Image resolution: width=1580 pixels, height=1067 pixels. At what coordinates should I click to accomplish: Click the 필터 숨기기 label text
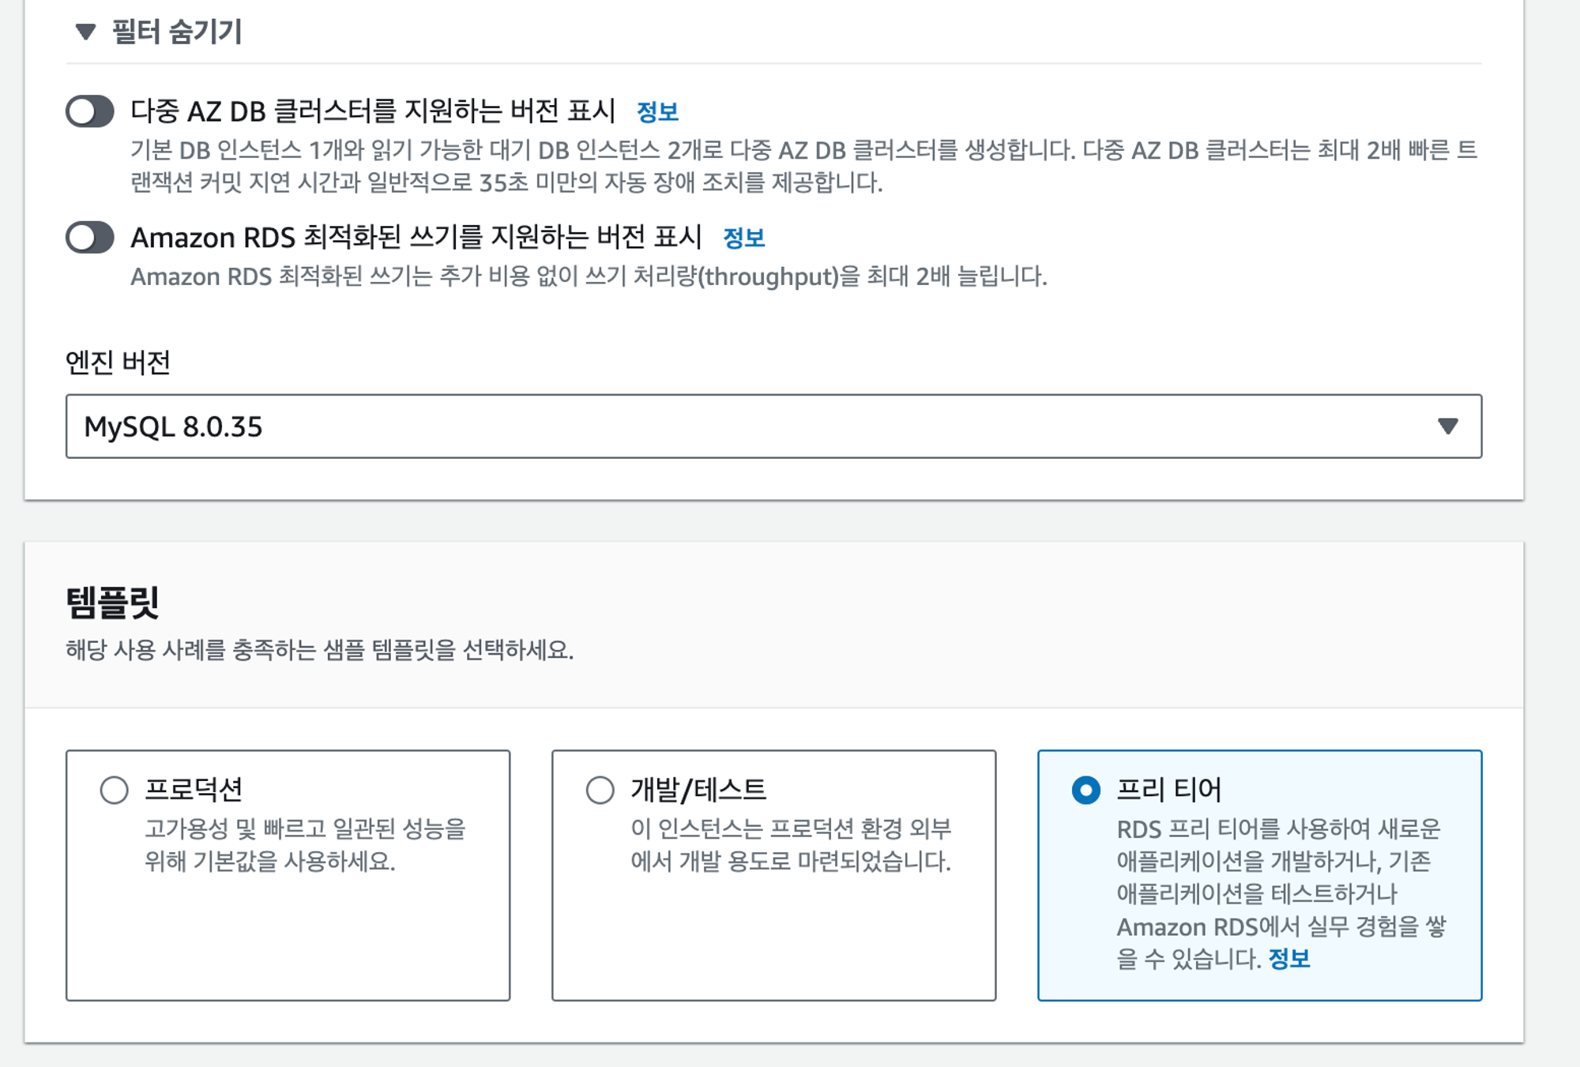(176, 32)
